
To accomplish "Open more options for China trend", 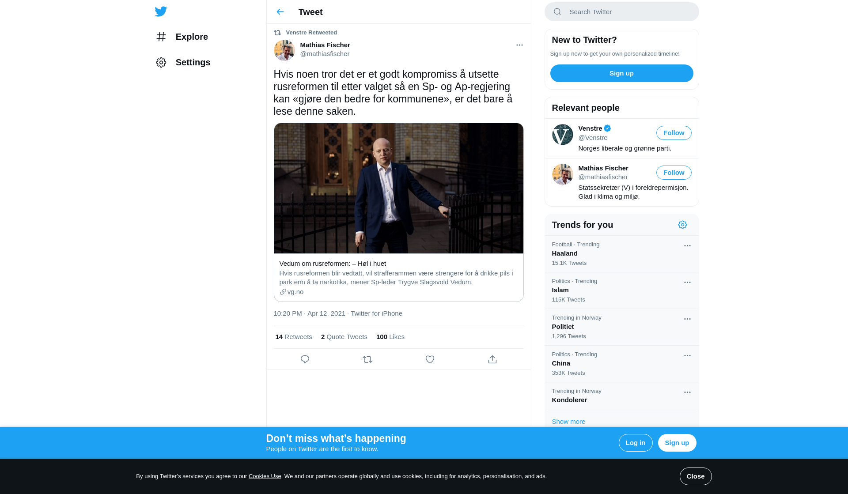I will tap(687, 356).
